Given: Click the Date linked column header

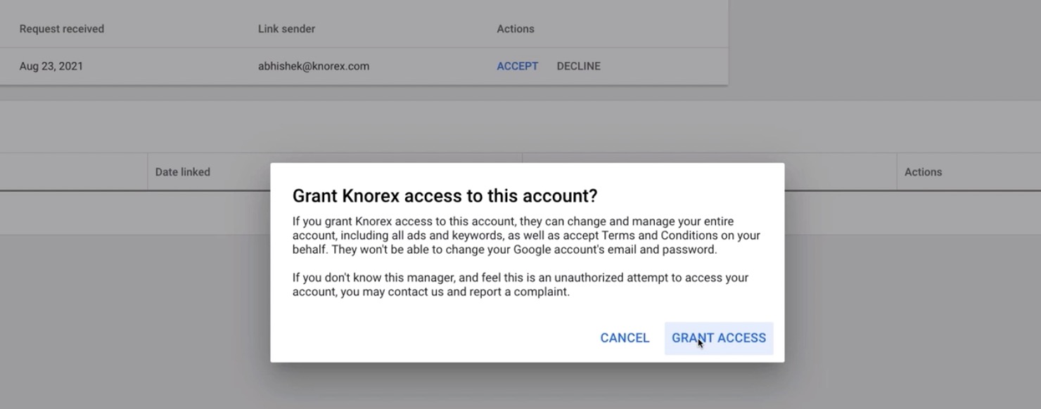Looking at the screenshot, I should point(183,172).
